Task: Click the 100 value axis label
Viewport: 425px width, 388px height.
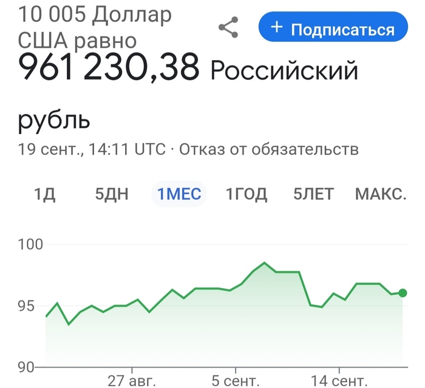Action: point(29,245)
